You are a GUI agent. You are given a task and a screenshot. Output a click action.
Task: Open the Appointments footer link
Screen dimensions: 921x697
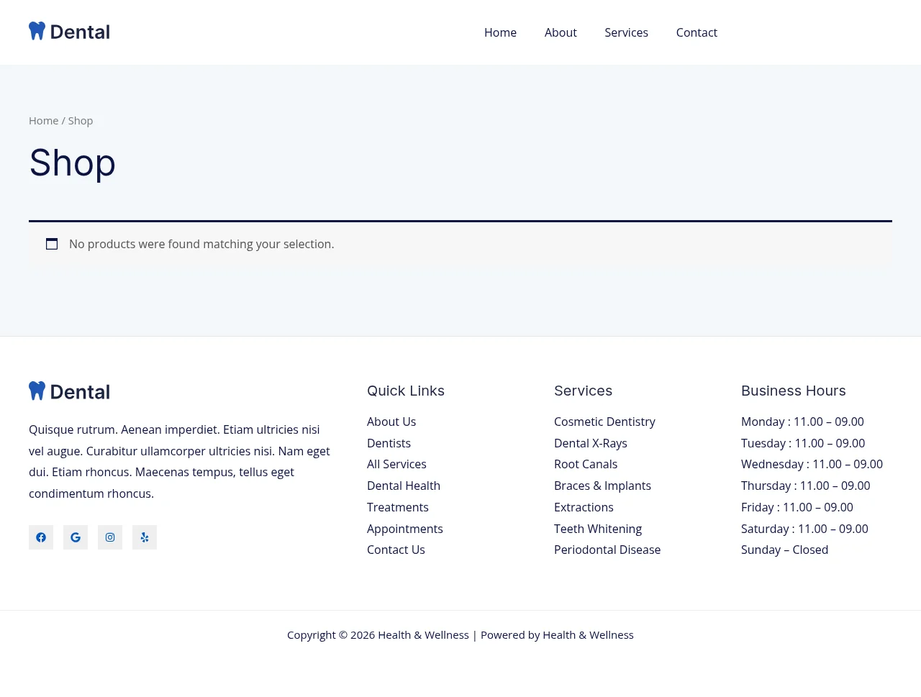pyautogui.click(x=405, y=529)
